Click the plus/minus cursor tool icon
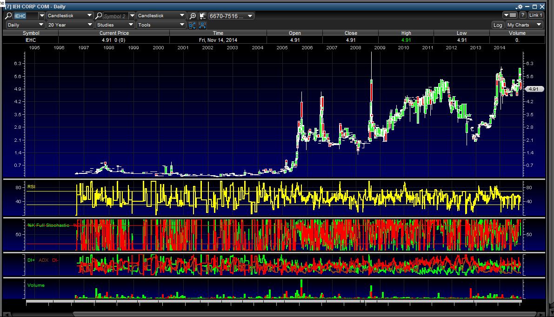 coord(203,16)
